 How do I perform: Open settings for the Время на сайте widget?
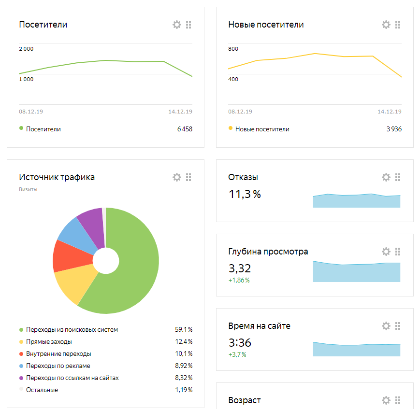tap(386, 326)
